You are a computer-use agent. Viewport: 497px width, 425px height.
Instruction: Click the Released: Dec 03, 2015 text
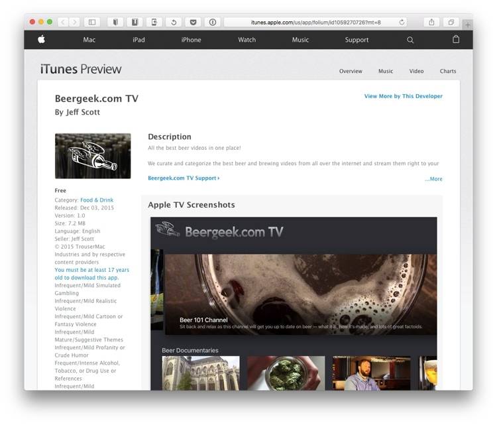click(x=84, y=208)
